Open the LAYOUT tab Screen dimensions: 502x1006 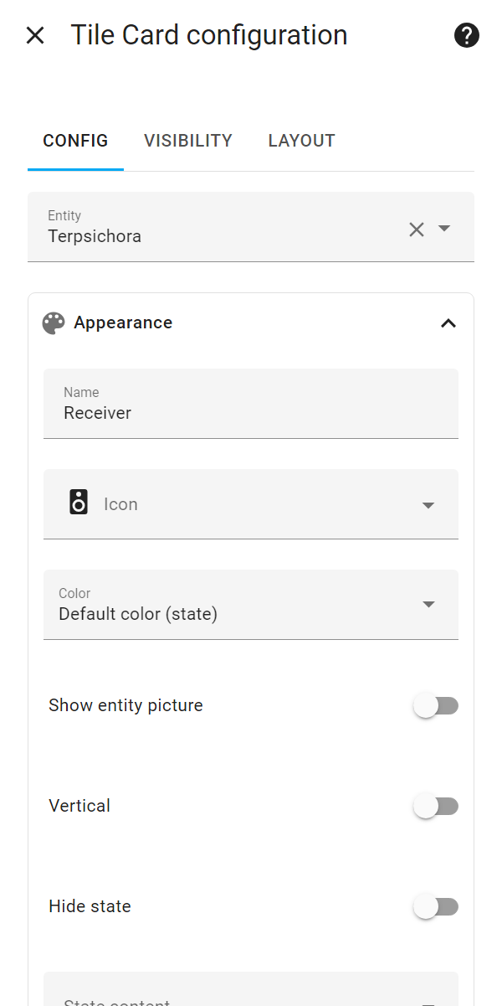point(301,140)
